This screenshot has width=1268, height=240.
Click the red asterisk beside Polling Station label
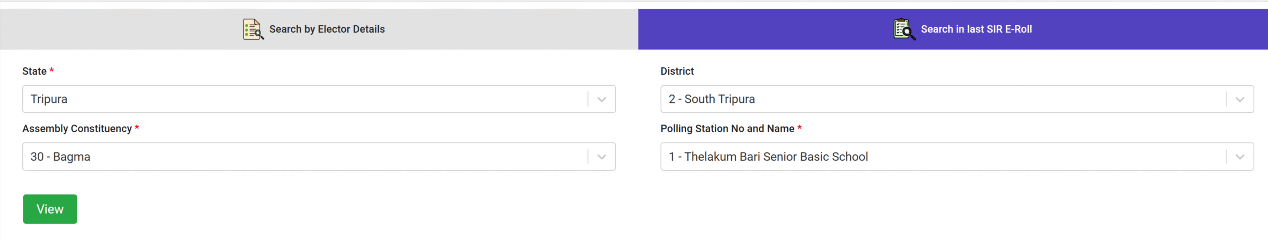799,128
